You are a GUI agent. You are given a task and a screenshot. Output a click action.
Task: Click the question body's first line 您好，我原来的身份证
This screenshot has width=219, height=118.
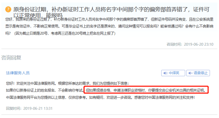pyautogui.click(x=109, y=20)
